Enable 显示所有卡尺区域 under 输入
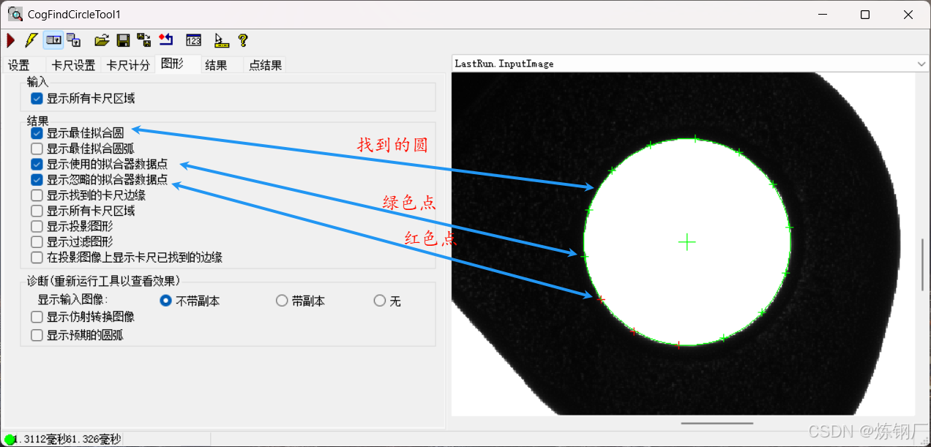Image resolution: width=931 pixels, height=447 pixels. click(36, 97)
